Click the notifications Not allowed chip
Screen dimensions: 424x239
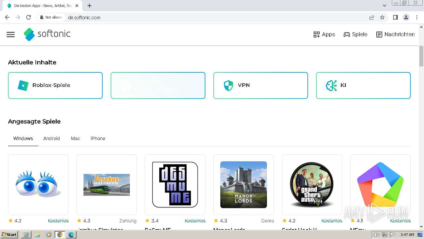coord(51,17)
